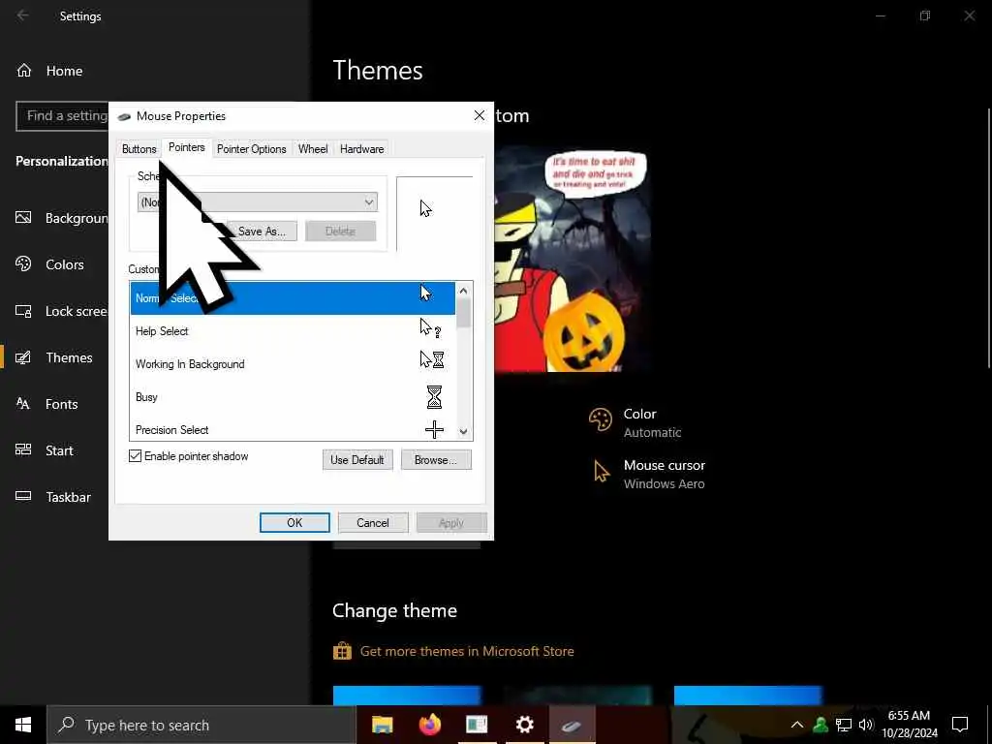Click pointer list scroll down arrow
The height and width of the screenshot is (744, 992).
point(464,431)
